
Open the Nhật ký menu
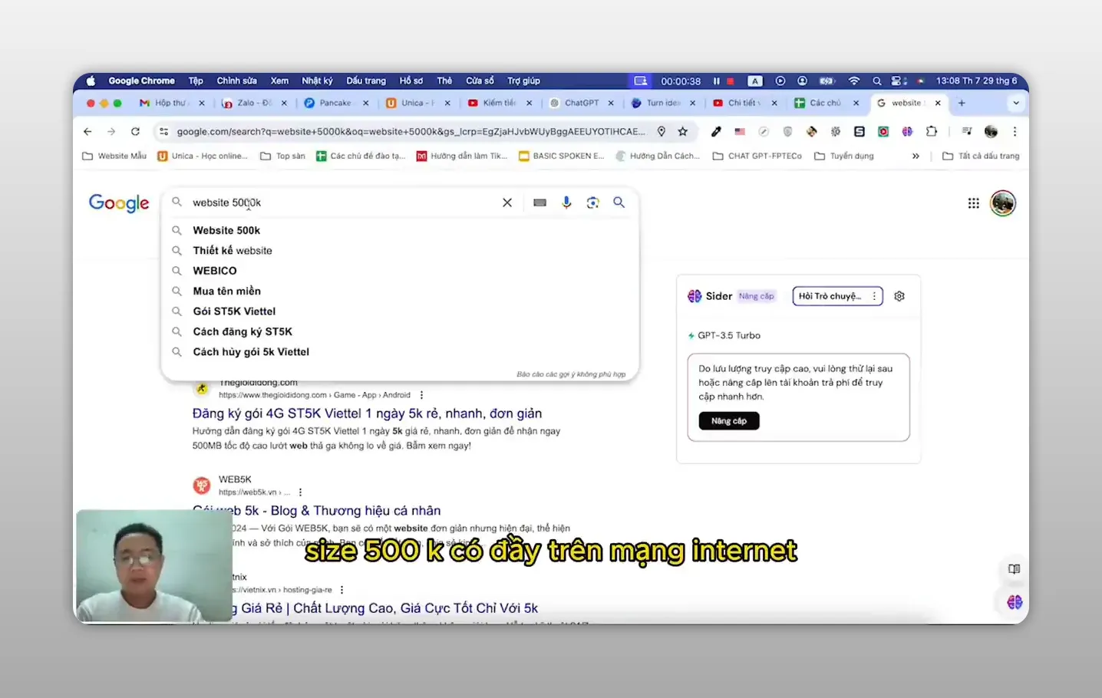point(317,81)
